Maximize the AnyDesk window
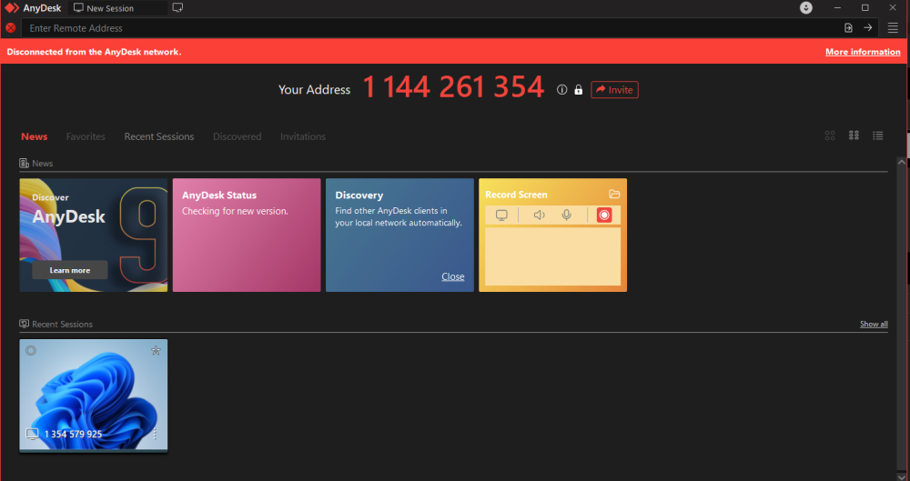 [x=864, y=8]
